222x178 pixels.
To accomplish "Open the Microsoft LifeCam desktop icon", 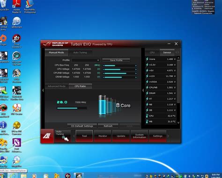I will click(x=16, y=58).
